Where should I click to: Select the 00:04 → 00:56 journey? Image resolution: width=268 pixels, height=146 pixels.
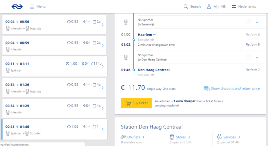pyautogui.click(x=54, y=25)
